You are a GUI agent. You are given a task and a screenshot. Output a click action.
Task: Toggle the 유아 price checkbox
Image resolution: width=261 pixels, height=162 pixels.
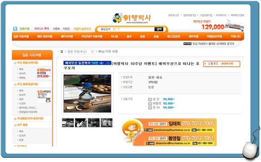tap(150, 108)
